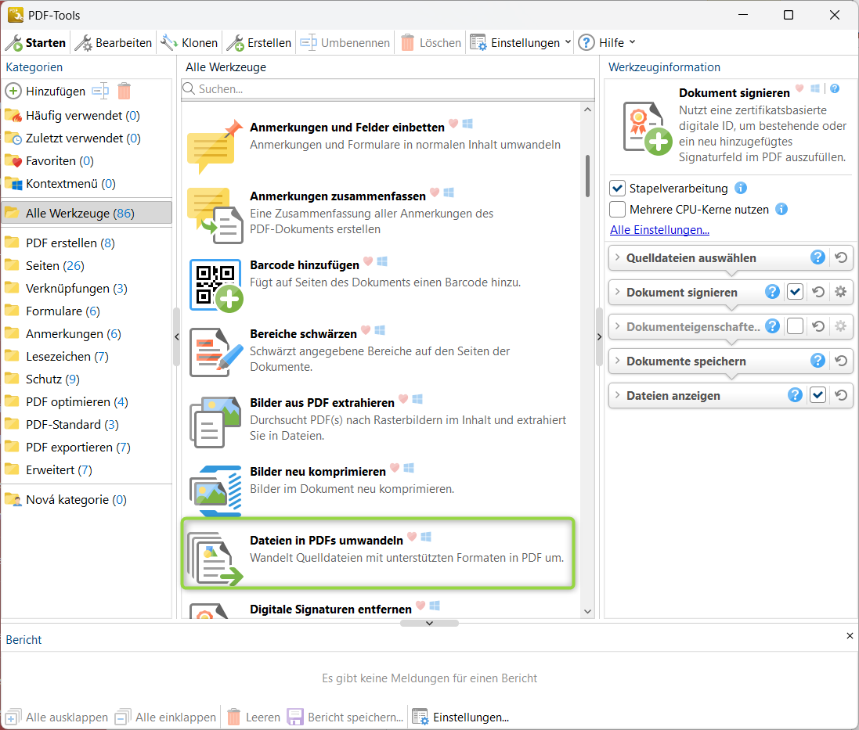Toggle the Dokument signieren step checkbox
Viewport: 859px width, 730px height.
795,292
